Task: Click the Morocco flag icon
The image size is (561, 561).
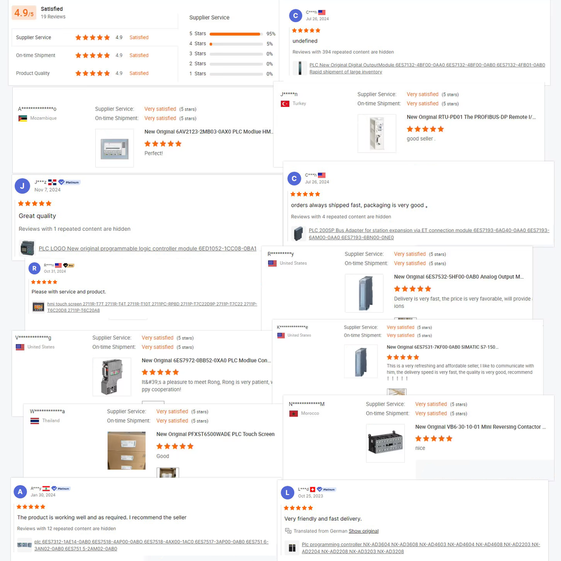Action: (293, 413)
